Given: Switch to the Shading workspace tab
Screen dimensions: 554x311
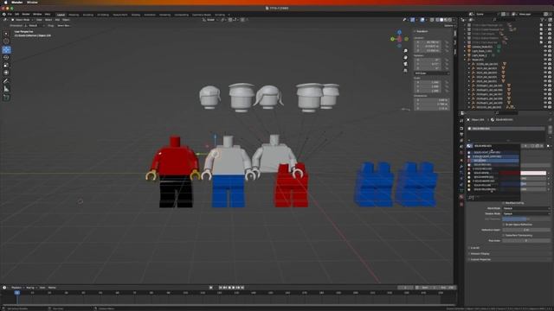Looking at the screenshot, I should [136, 15].
